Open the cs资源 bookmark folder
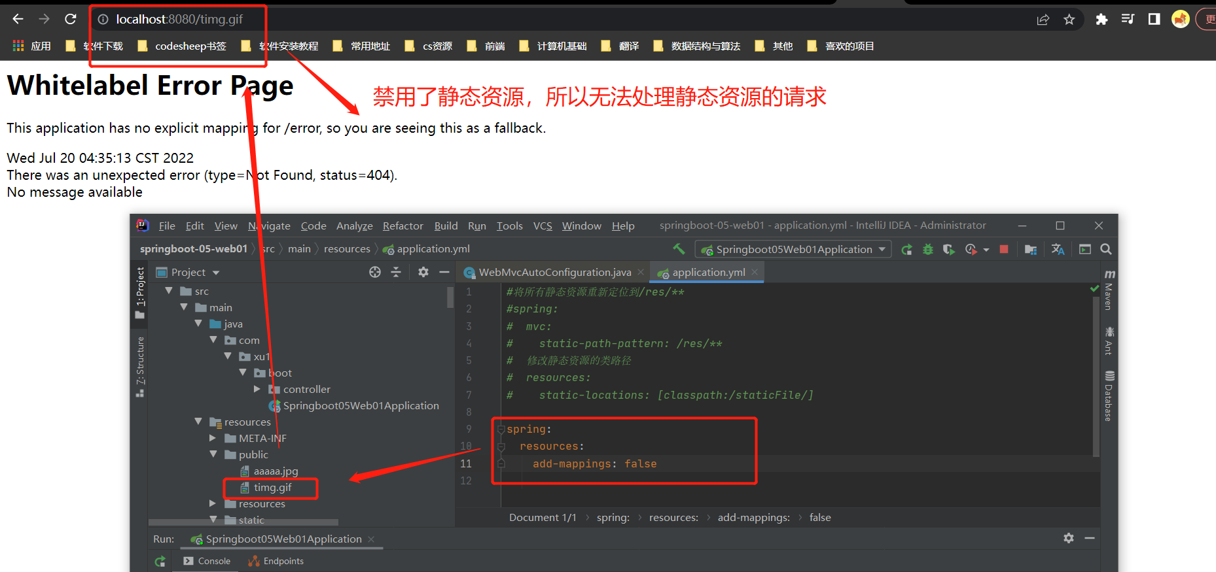 (429, 46)
